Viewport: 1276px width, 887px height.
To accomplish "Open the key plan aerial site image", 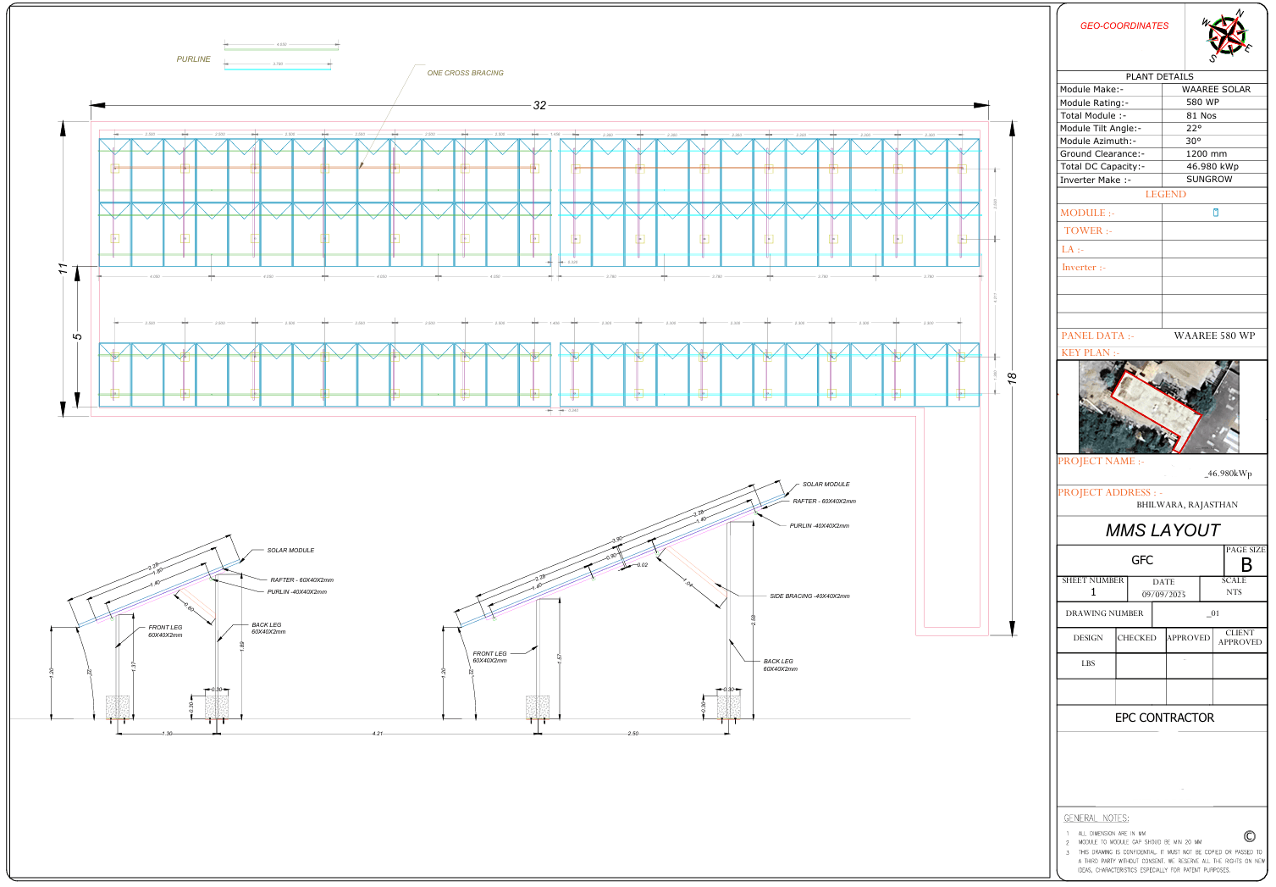I will click(1158, 407).
